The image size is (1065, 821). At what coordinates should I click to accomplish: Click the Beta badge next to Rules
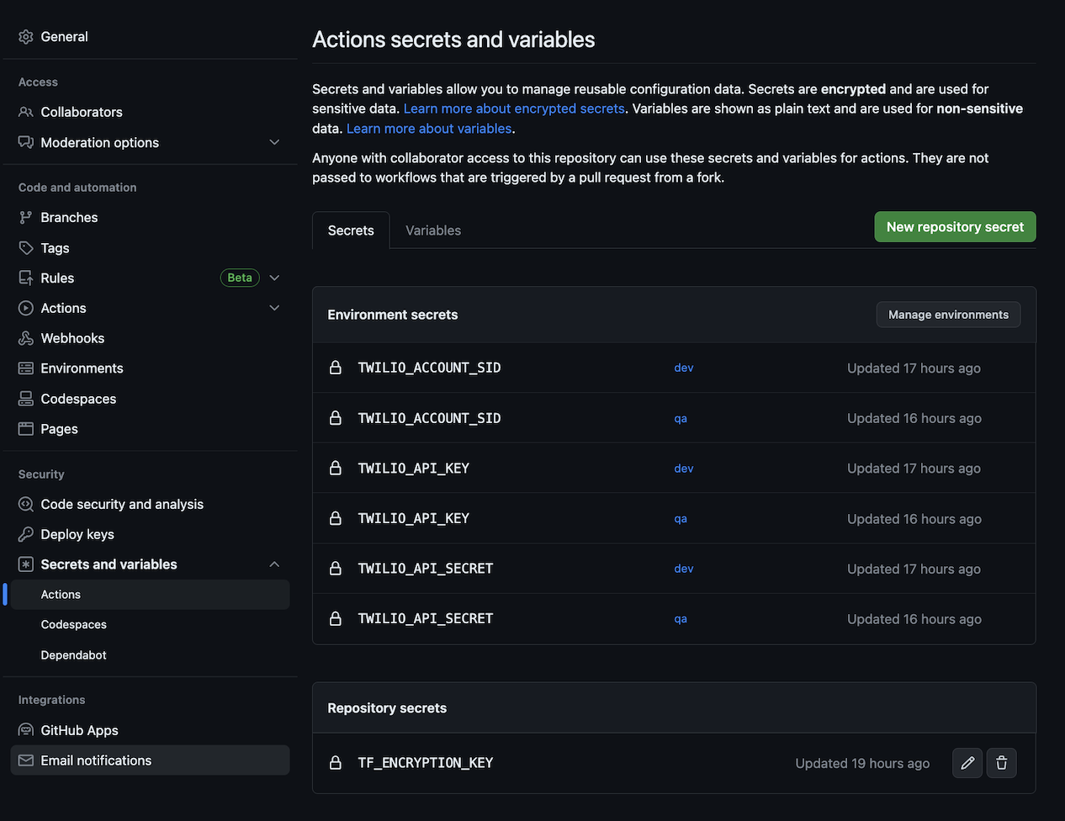[240, 278]
